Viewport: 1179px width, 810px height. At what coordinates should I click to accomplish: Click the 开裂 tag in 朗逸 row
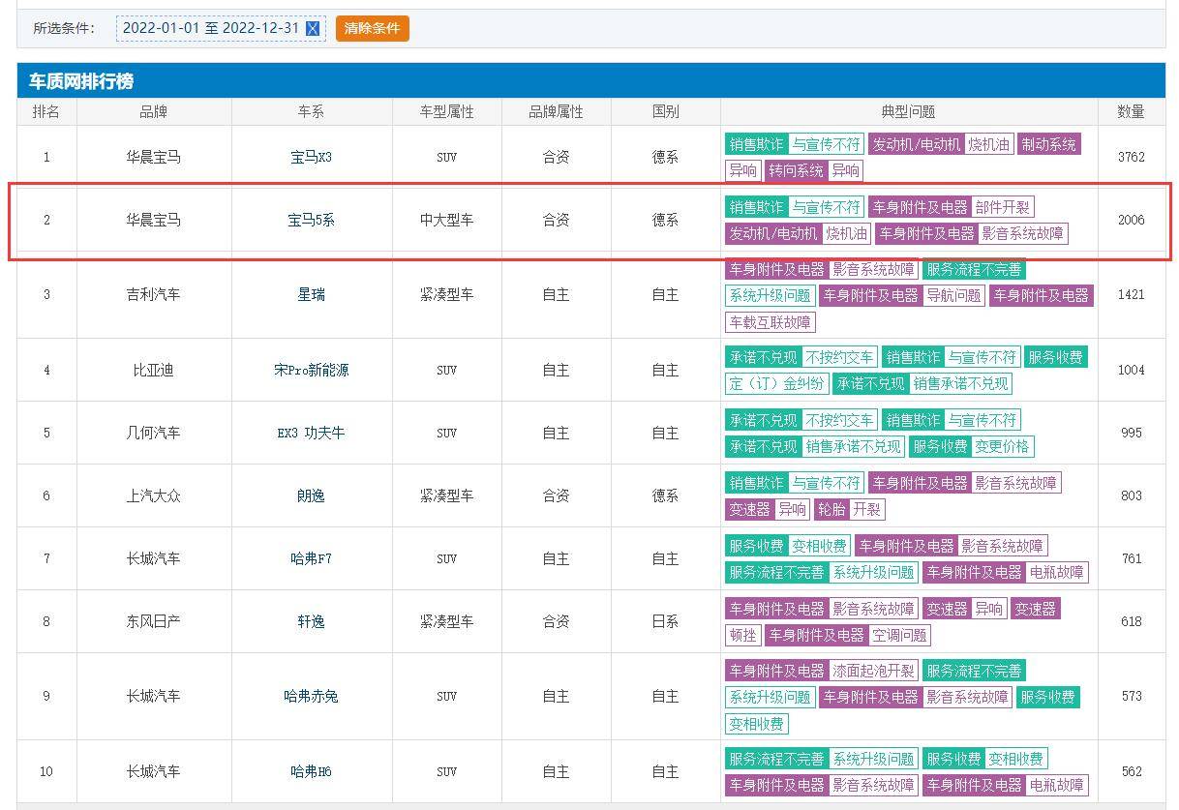pos(866,509)
